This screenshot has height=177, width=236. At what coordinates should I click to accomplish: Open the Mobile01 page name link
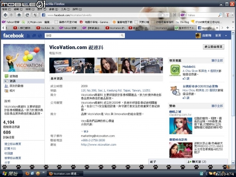point(189,67)
